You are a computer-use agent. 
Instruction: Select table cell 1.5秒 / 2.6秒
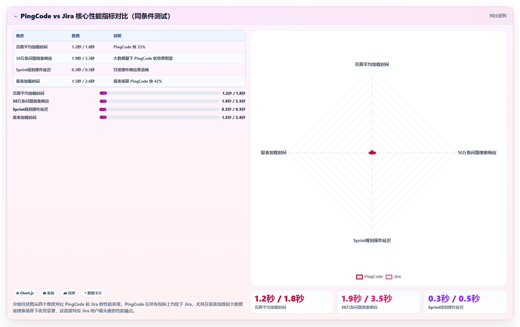tap(83, 81)
